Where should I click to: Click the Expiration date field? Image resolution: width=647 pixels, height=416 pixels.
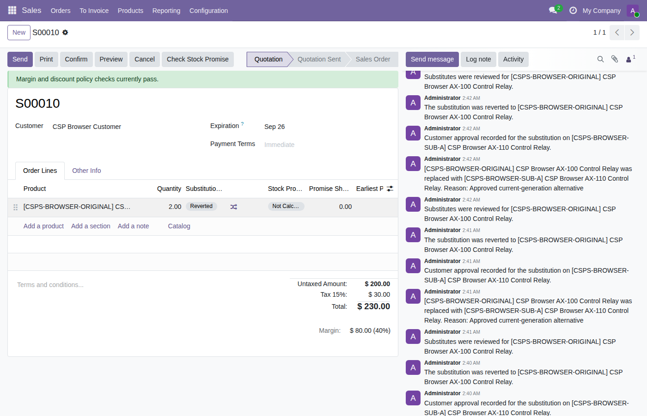(x=326, y=127)
